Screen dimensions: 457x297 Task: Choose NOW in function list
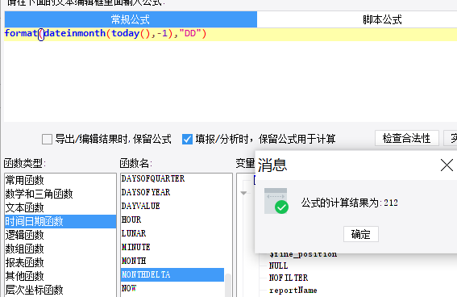tap(172, 288)
